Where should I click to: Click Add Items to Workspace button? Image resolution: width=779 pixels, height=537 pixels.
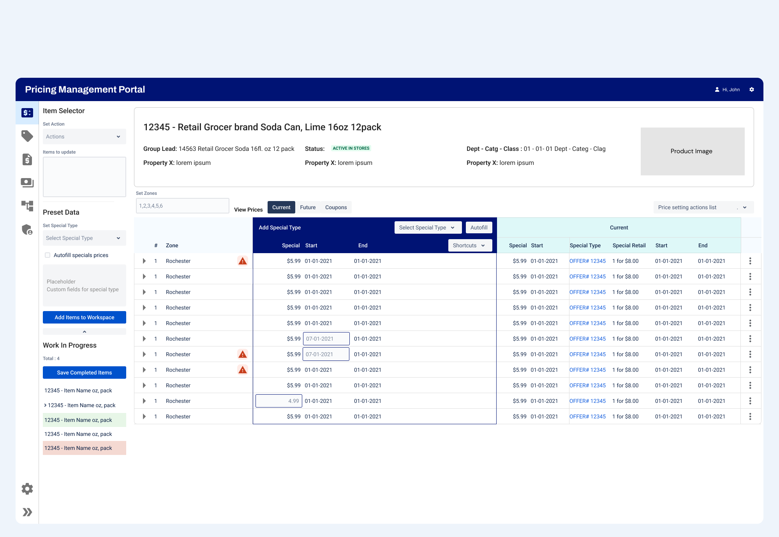pos(85,317)
